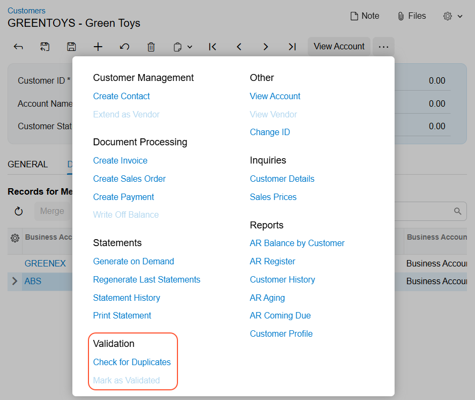Viewport: 475px width, 400px height.
Task: Open the GREENEX business account link
Action: [x=45, y=263]
